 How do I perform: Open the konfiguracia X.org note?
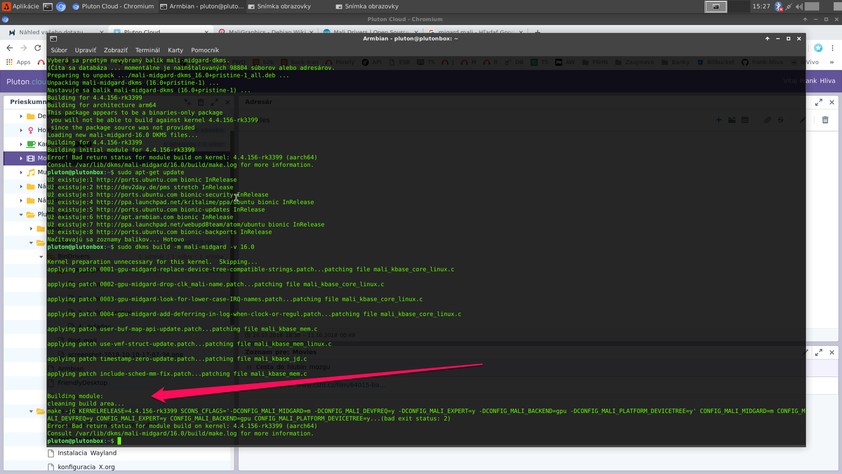(86, 467)
